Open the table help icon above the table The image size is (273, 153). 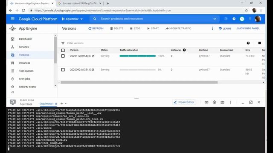[x=248, y=43]
